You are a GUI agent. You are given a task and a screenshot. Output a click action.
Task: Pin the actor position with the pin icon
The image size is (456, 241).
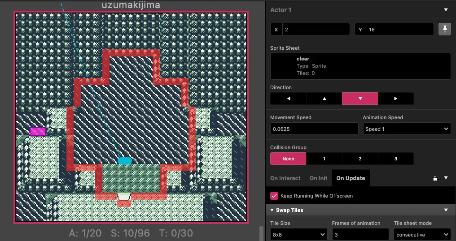pyautogui.click(x=445, y=29)
